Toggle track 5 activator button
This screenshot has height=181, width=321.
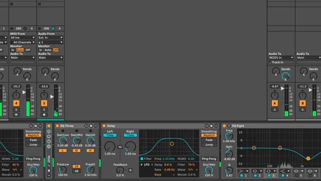(44, 103)
